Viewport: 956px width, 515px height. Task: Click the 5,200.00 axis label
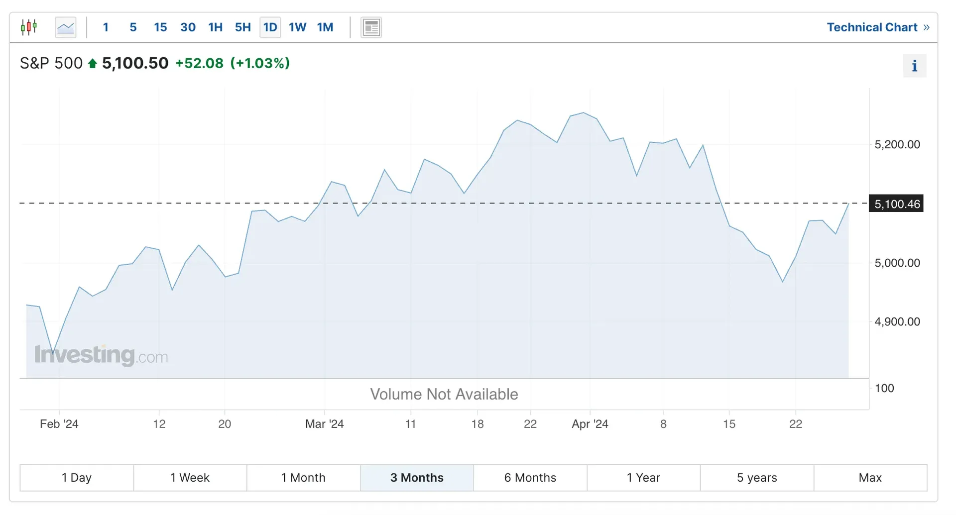(x=897, y=145)
